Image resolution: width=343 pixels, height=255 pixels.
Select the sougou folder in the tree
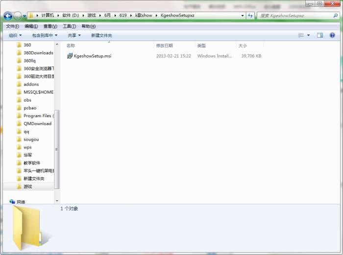point(31,139)
